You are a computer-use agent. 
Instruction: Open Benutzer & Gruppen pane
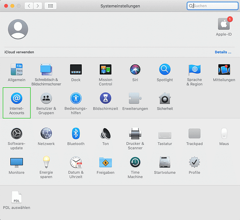(x=46, y=103)
